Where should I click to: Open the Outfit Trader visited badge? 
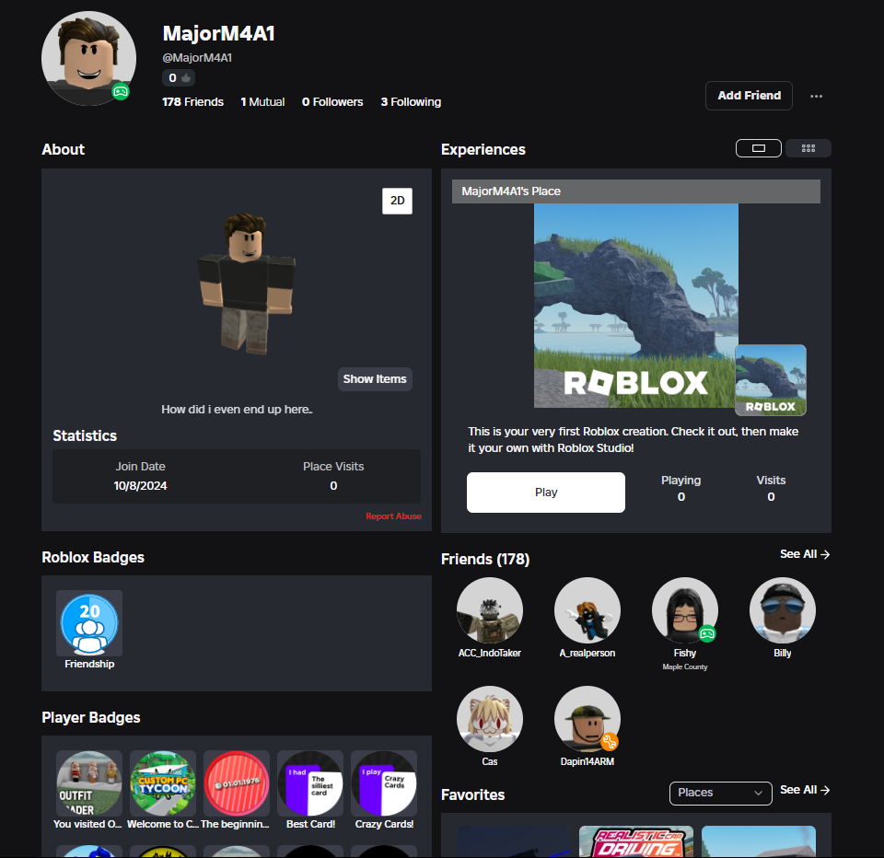point(89,783)
